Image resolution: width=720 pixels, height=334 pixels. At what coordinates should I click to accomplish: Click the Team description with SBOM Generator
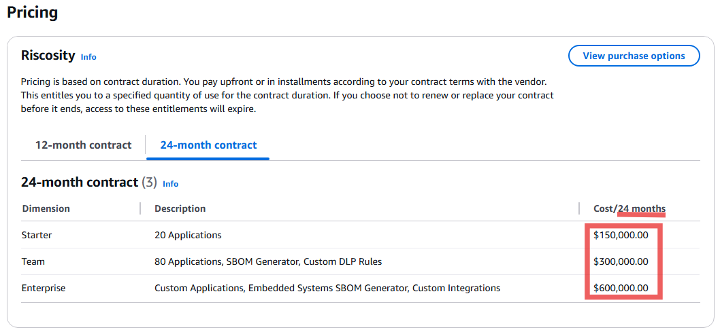click(268, 261)
